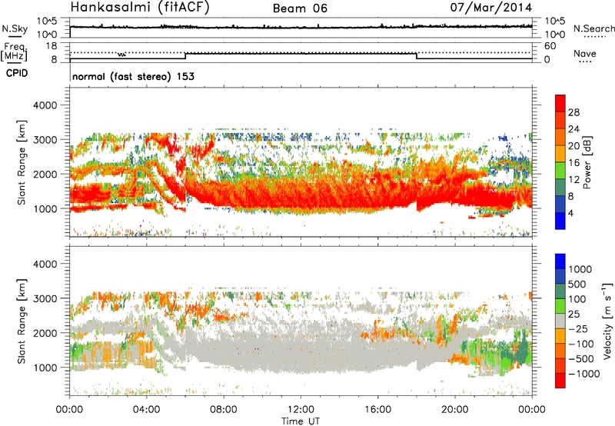615x426 pixels.
Task: Click the '-1000' velocity colorbar tick
Action: [583, 374]
